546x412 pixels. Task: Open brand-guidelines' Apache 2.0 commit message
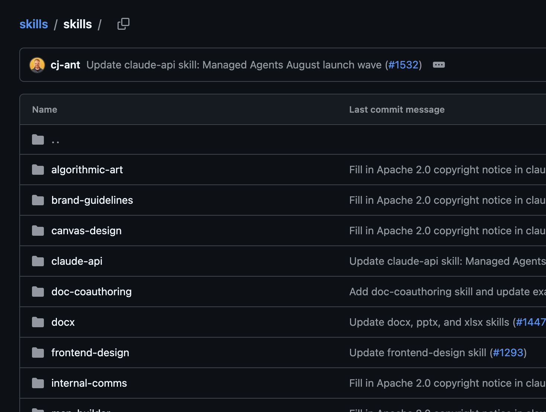[x=447, y=200]
